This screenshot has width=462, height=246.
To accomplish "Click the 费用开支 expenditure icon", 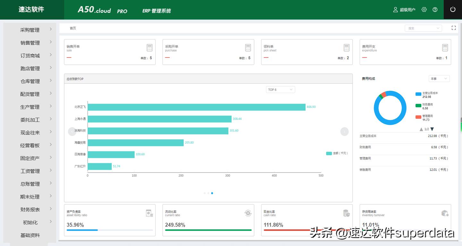I will coord(445,47).
